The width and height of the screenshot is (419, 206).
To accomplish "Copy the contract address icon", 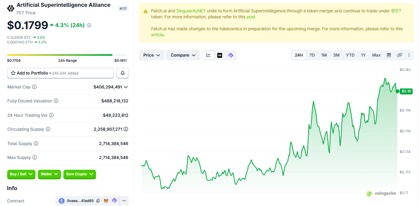I will tap(98, 201).
